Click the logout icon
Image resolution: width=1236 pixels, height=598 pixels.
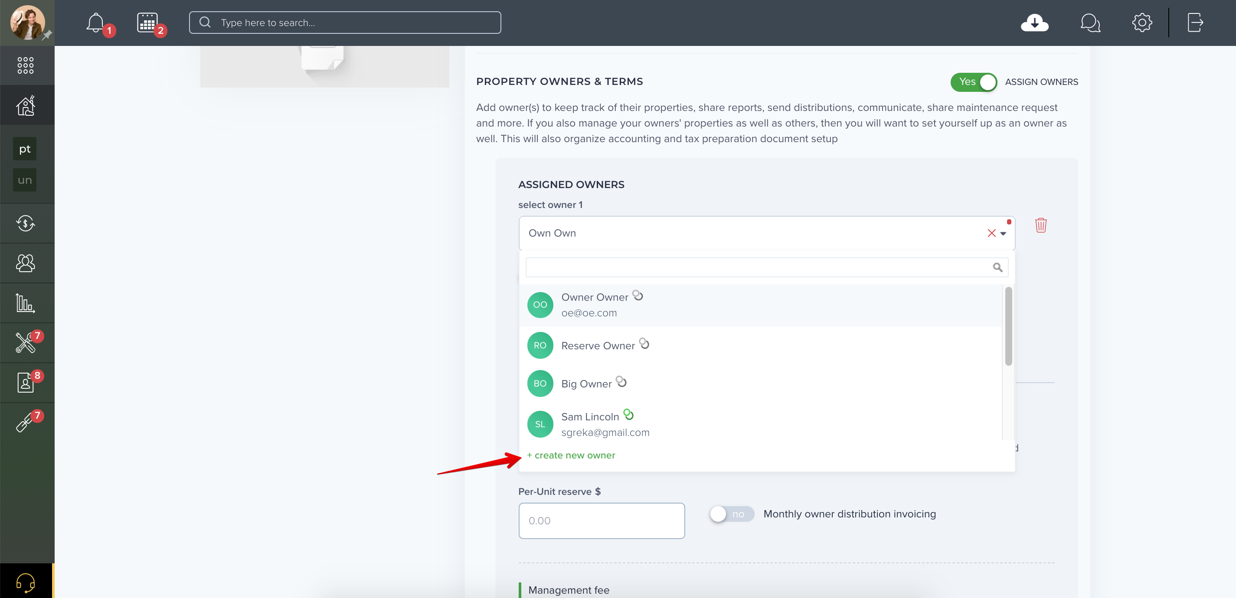1195,23
